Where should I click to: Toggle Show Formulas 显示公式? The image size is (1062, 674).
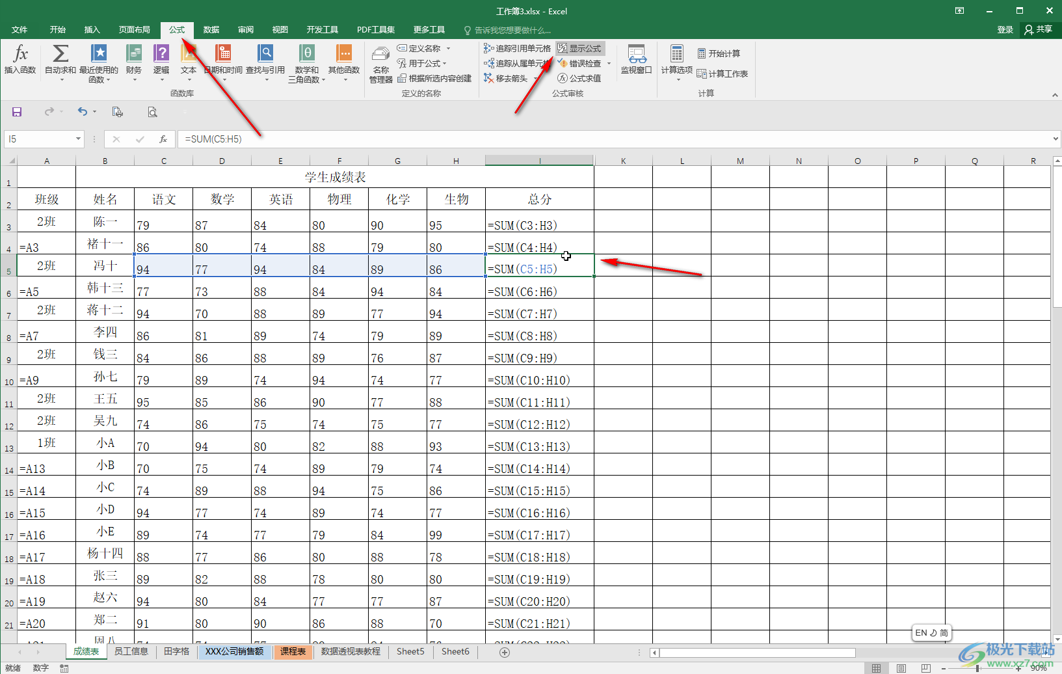(580, 48)
